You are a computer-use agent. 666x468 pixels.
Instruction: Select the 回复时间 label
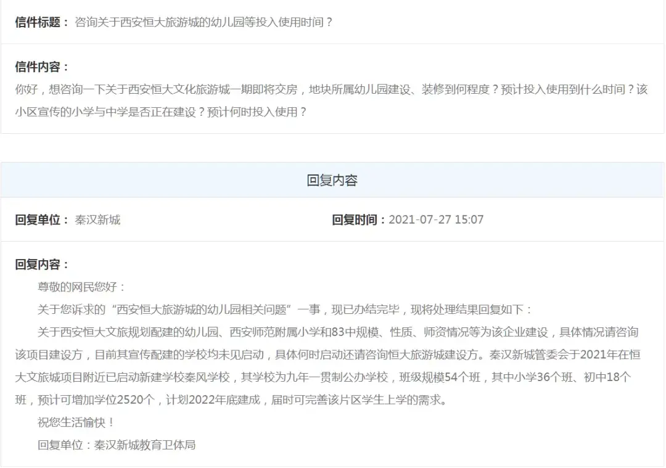click(x=358, y=220)
